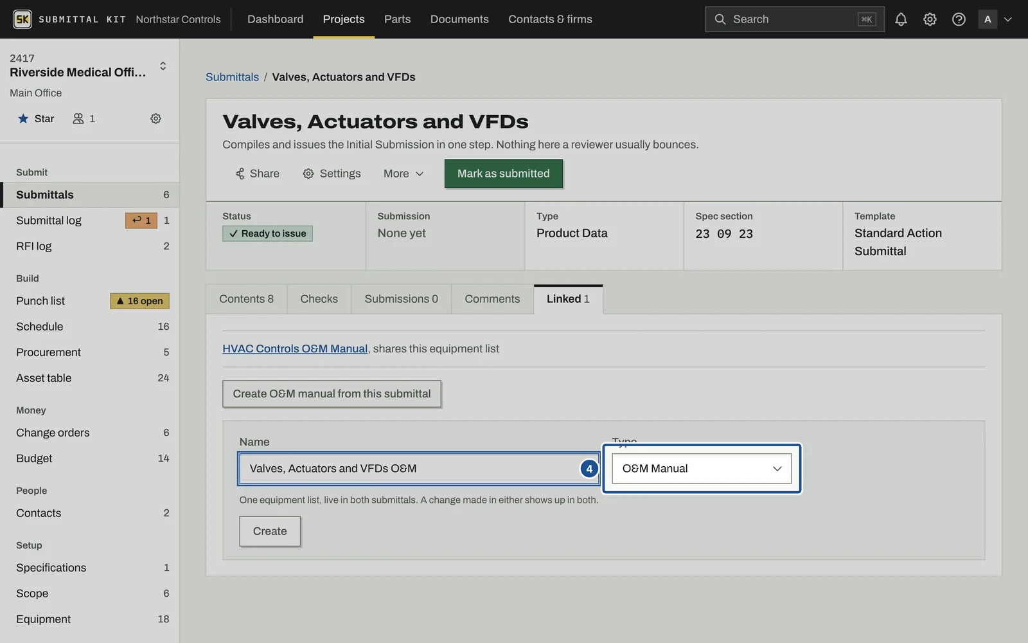Switch to the Checks tab
The width and height of the screenshot is (1028, 643).
pos(319,299)
